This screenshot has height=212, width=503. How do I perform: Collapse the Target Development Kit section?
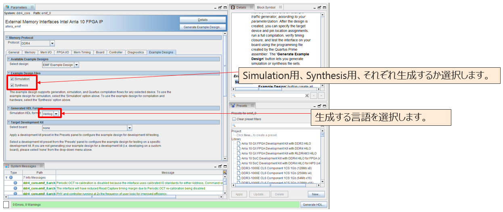coord(8,122)
